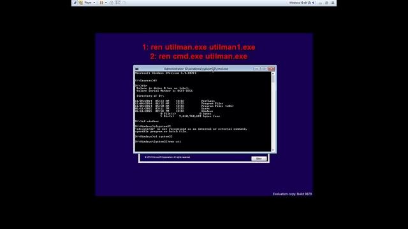Open the Player menu in VMware toolbar
This screenshot has width=408, height=229.
[x=89, y=3]
